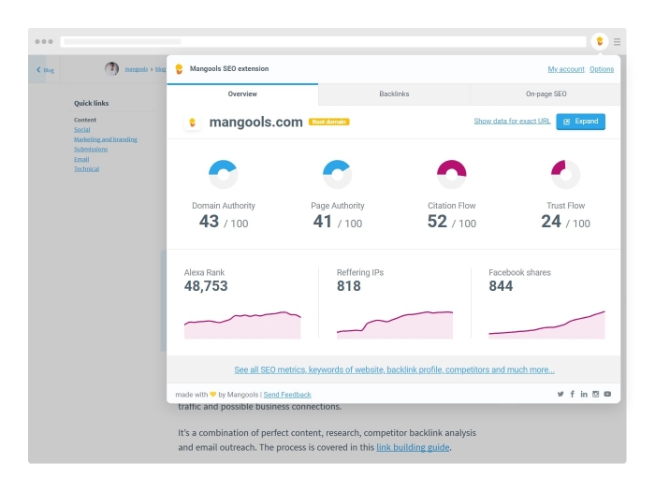
Task: Click the Expand button
Action: click(x=580, y=122)
